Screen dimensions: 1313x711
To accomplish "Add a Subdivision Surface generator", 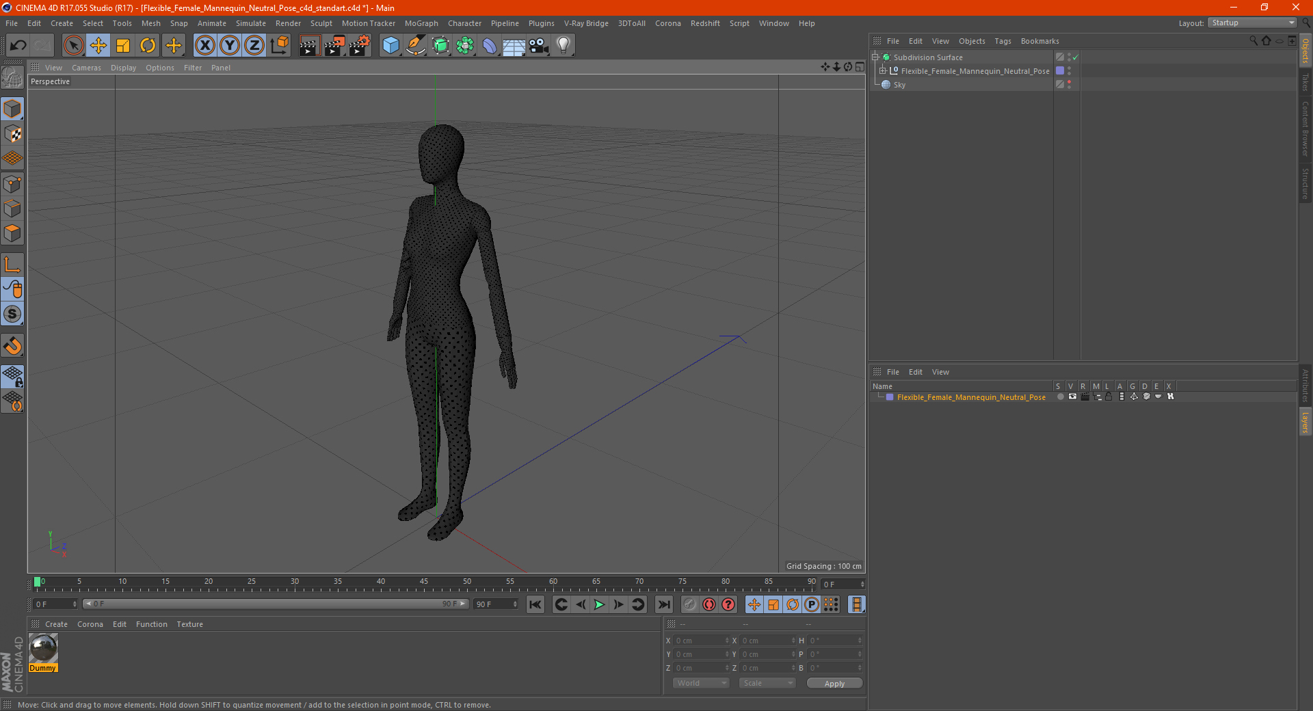I will 441,46.
